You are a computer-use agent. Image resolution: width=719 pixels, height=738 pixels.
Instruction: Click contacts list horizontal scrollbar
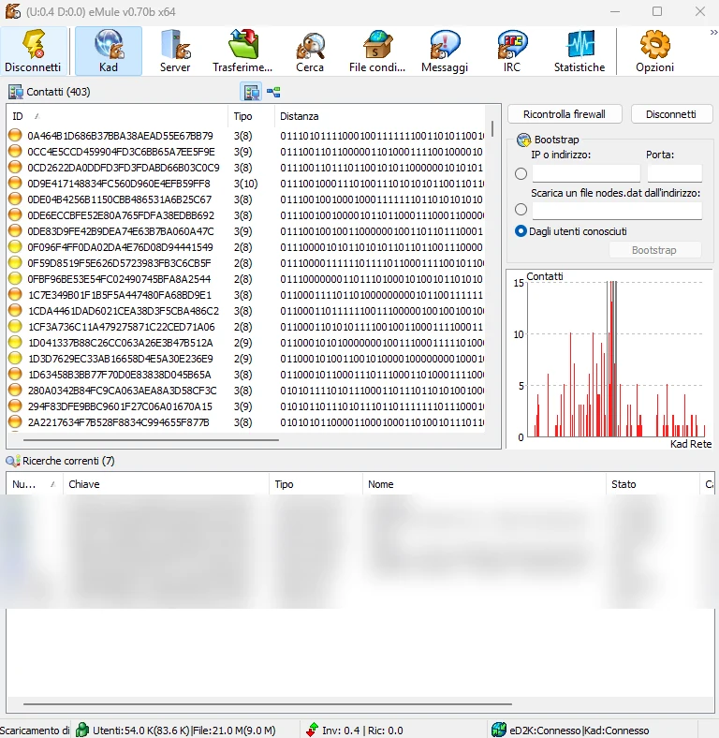coord(151,440)
